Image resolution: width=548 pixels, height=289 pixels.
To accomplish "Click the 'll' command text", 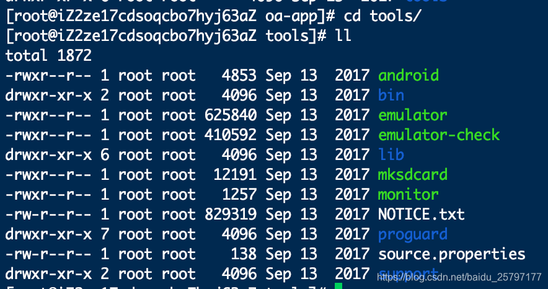I will coord(342,35).
